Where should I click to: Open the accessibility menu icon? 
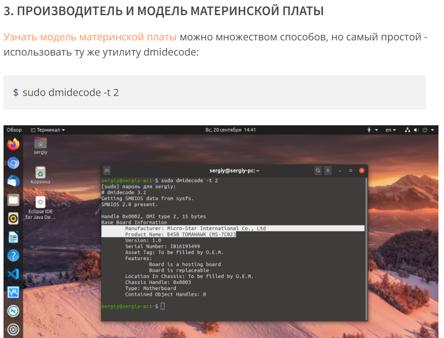[x=369, y=130]
